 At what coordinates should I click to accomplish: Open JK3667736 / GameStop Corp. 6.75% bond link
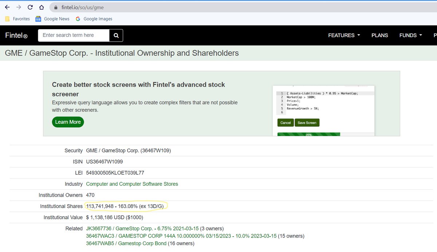pos(143,229)
